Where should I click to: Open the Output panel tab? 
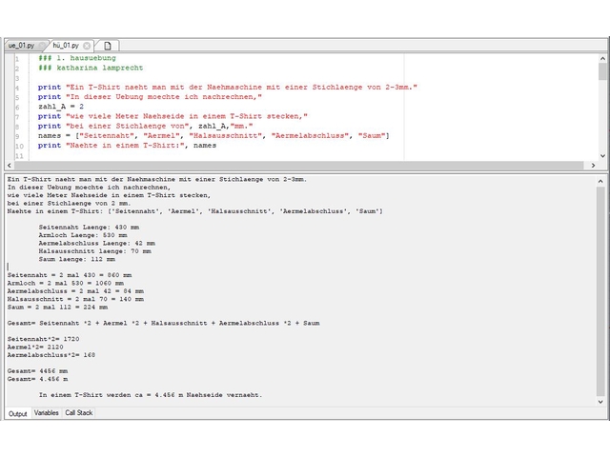coord(17,413)
